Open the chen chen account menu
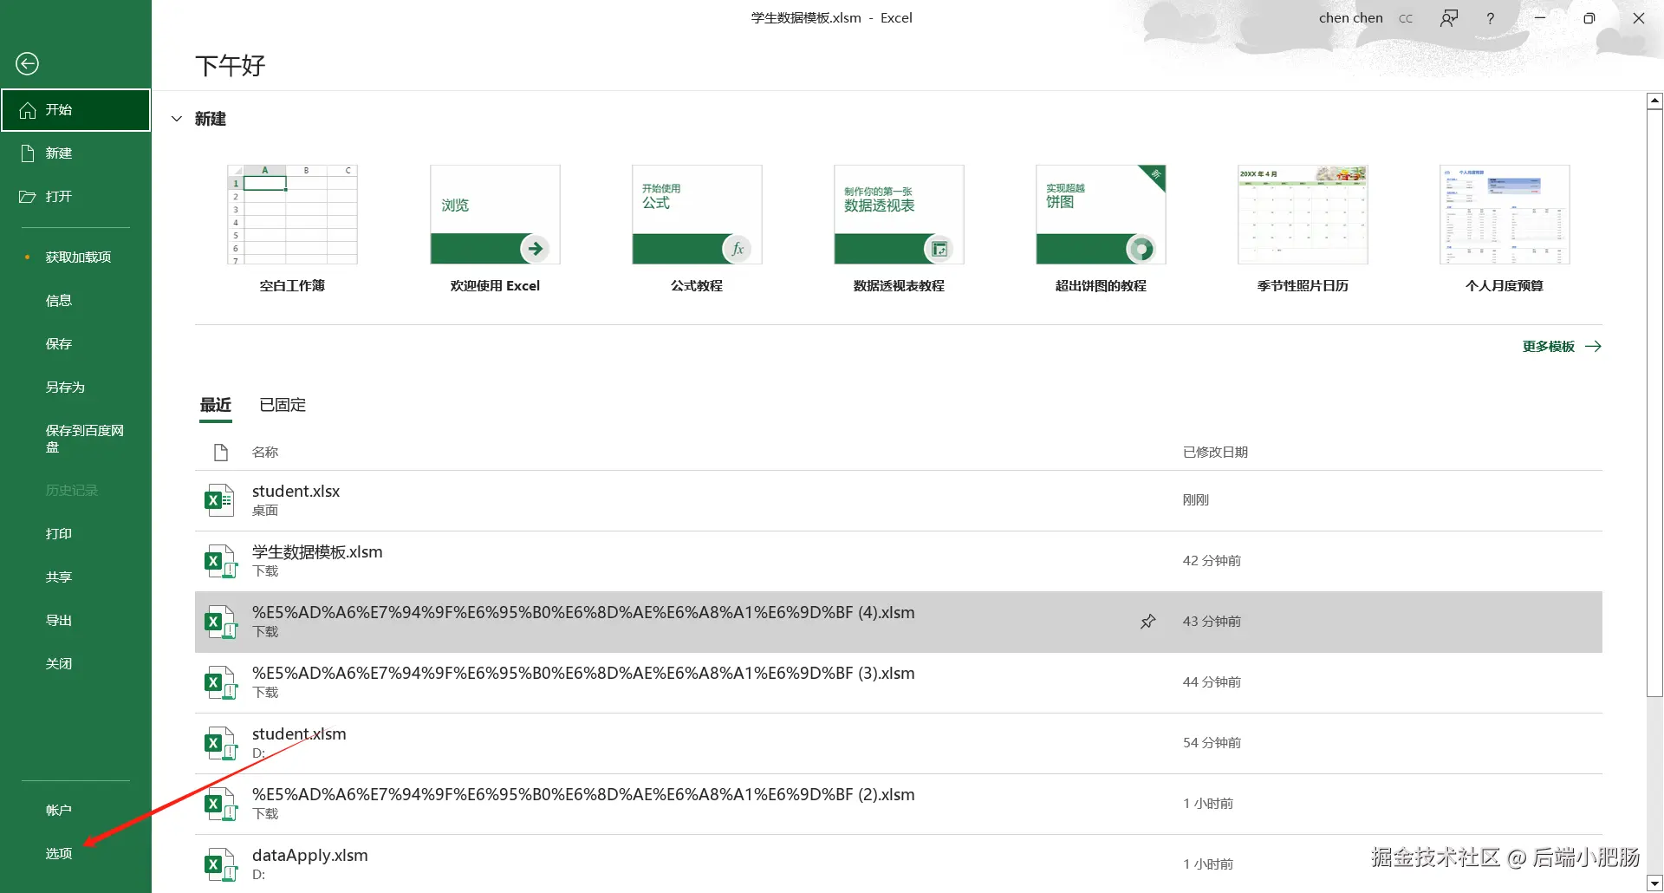The height and width of the screenshot is (893, 1664). [x=1350, y=18]
